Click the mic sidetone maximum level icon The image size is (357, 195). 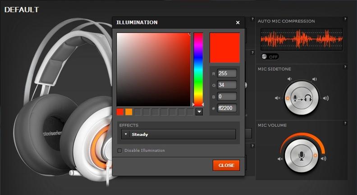tap(325, 98)
